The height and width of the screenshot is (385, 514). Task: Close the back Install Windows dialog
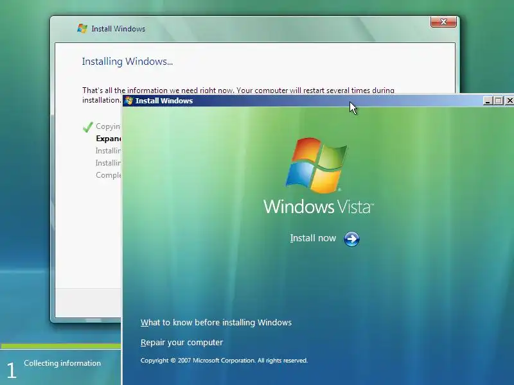[x=443, y=22]
